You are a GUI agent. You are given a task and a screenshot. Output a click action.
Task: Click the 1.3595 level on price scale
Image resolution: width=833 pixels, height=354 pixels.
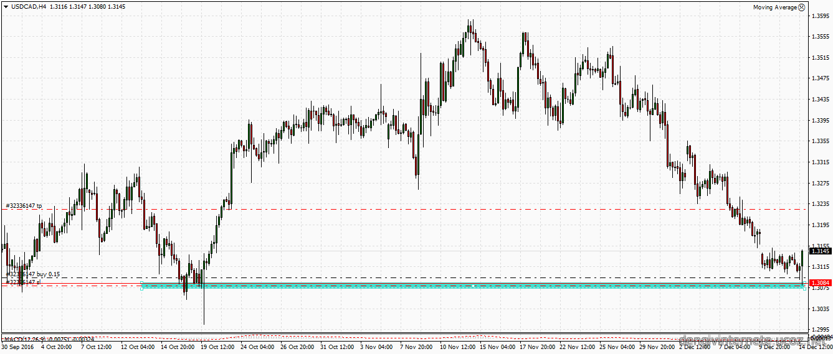tap(820, 16)
